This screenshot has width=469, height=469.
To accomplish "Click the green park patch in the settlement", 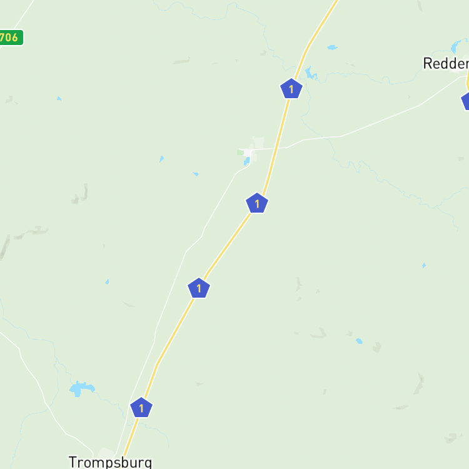I will (240, 153).
